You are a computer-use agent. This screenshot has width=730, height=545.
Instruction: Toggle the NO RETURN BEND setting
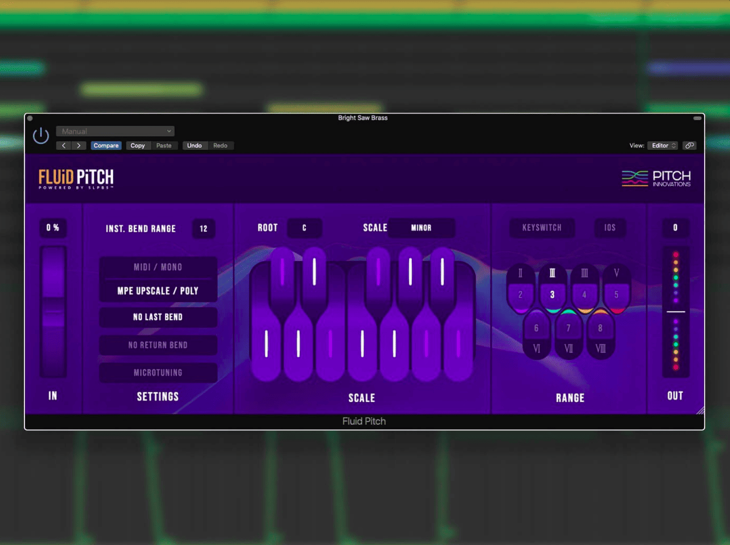(x=158, y=345)
